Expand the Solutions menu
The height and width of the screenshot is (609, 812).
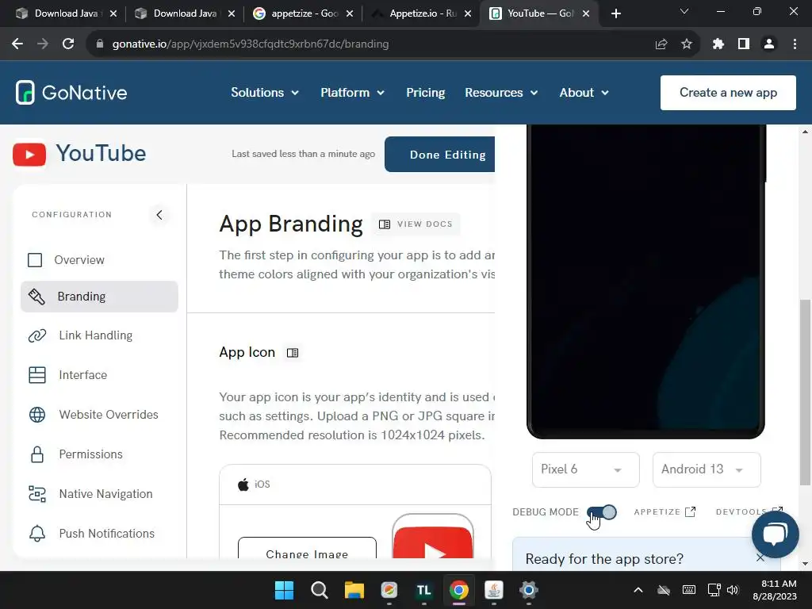265,93
